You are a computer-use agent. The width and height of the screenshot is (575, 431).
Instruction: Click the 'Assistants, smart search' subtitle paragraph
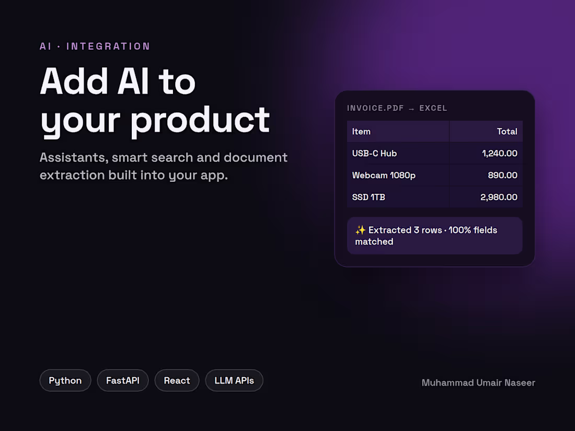point(164,166)
